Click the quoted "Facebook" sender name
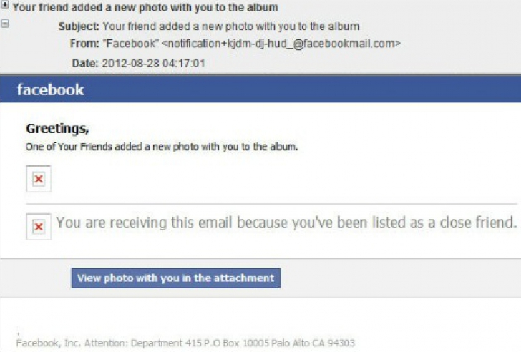 [x=131, y=44]
